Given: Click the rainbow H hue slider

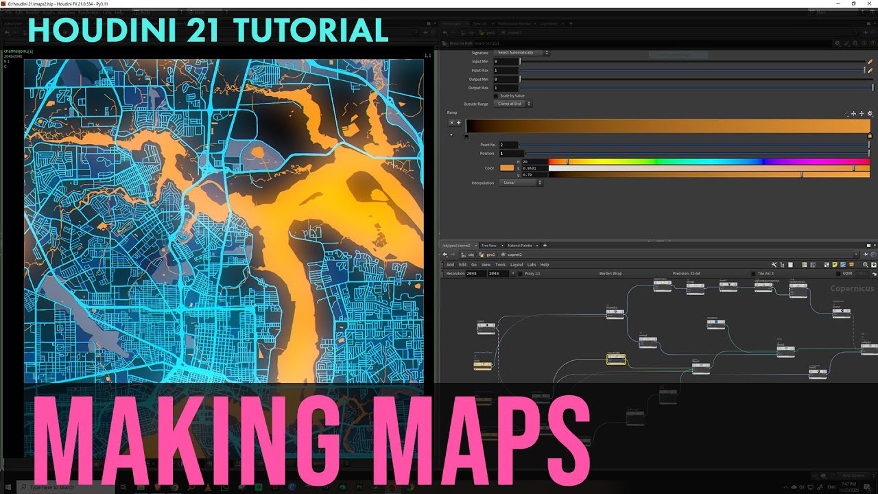Looking at the screenshot, I should click(709, 162).
